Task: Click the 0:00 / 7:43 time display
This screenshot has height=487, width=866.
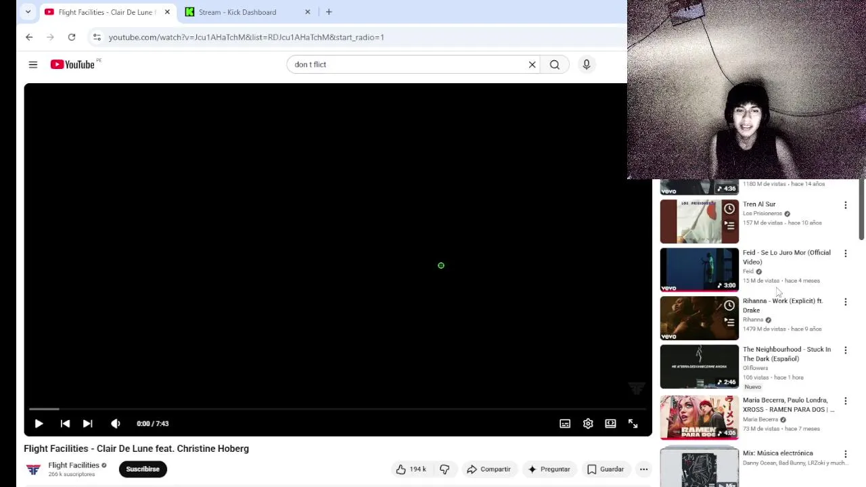Action: 153,423
